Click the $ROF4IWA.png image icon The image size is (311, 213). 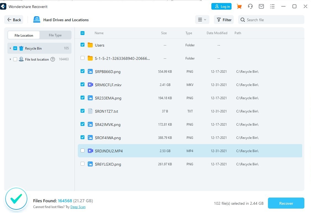click(90, 137)
